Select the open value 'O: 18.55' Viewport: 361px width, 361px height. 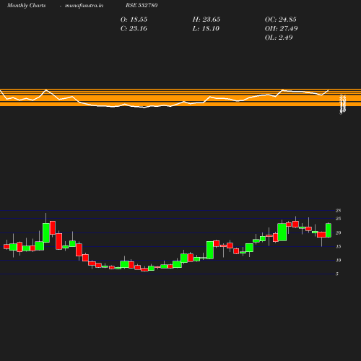click(x=134, y=19)
